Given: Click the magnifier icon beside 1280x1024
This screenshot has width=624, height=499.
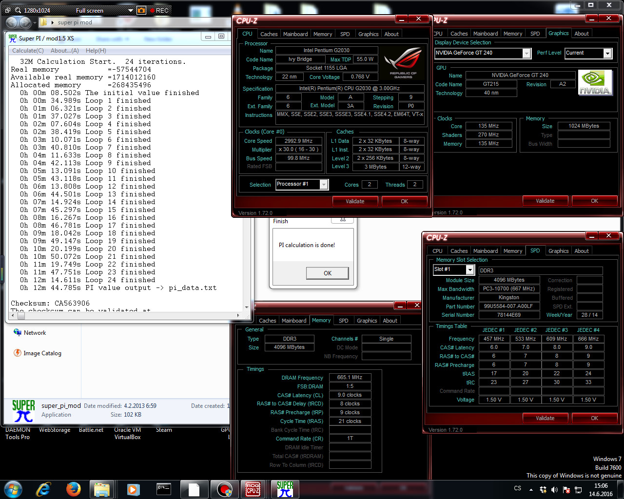Looking at the screenshot, I should coord(18,10).
